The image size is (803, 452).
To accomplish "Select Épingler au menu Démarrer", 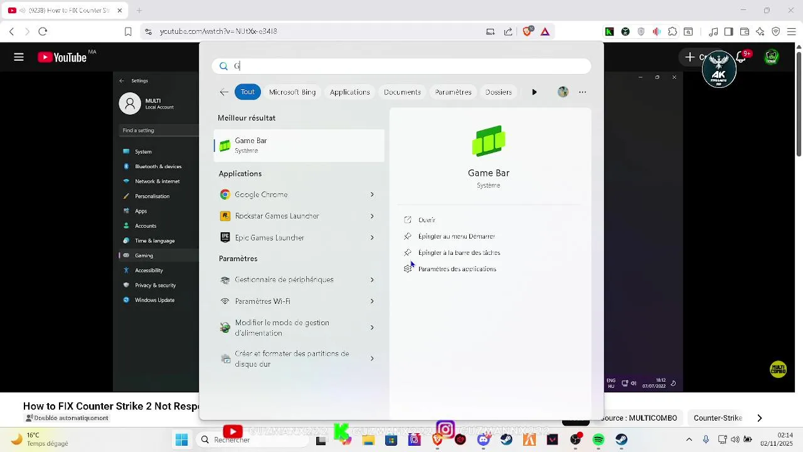I will 456,236.
